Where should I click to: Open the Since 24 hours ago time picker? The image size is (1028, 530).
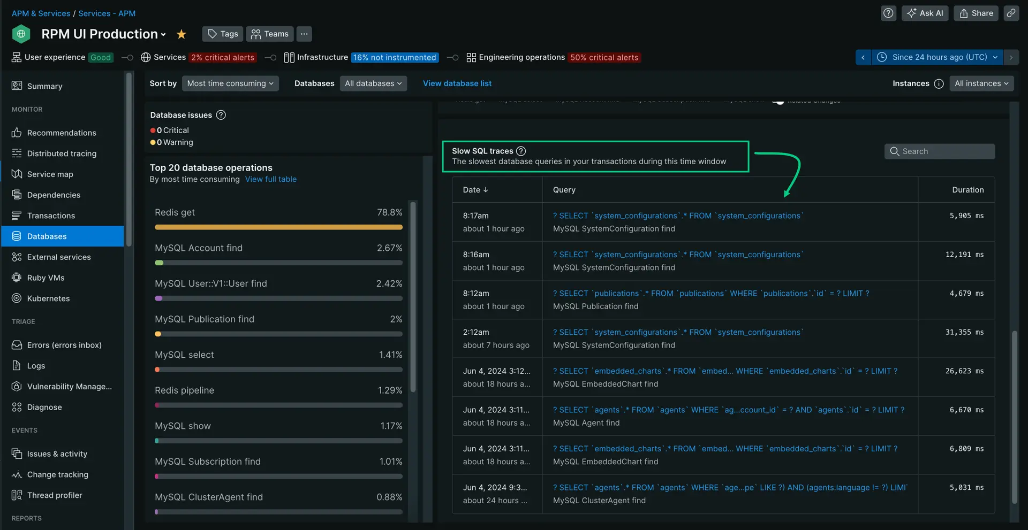tap(939, 57)
